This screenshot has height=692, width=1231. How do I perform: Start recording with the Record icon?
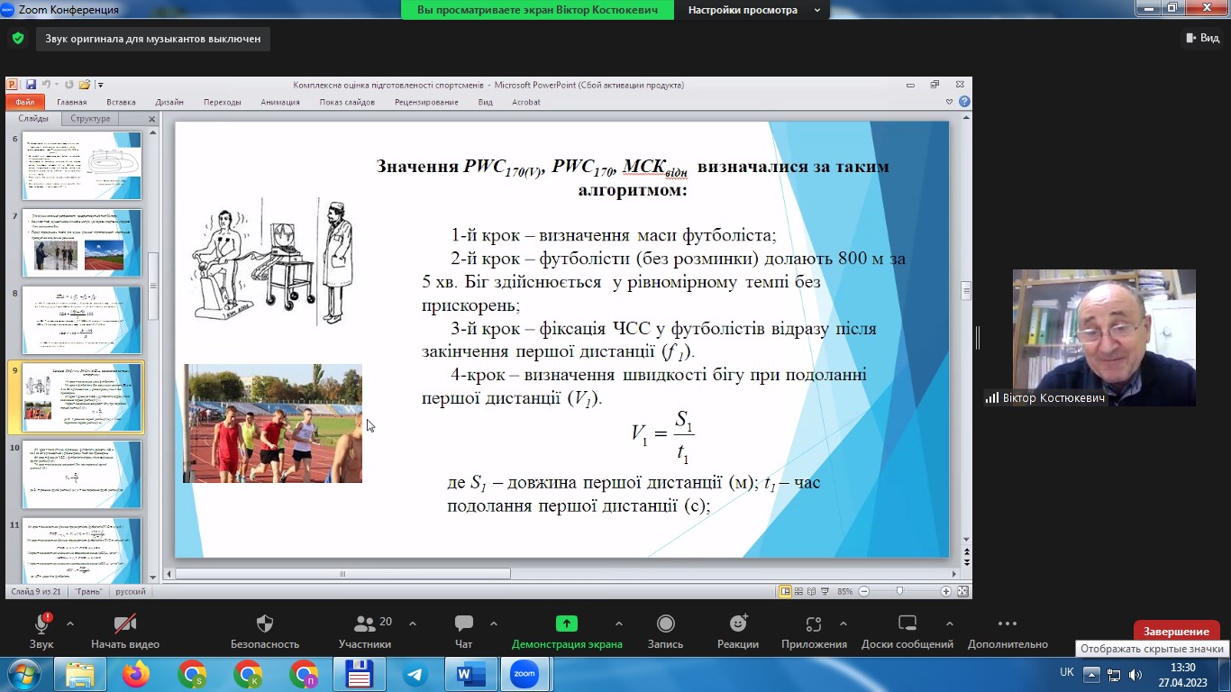[x=665, y=624]
